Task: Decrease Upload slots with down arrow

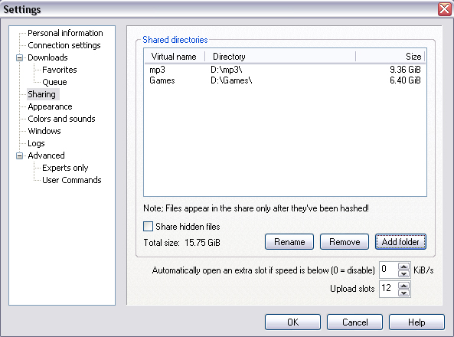Action: pyautogui.click(x=403, y=293)
